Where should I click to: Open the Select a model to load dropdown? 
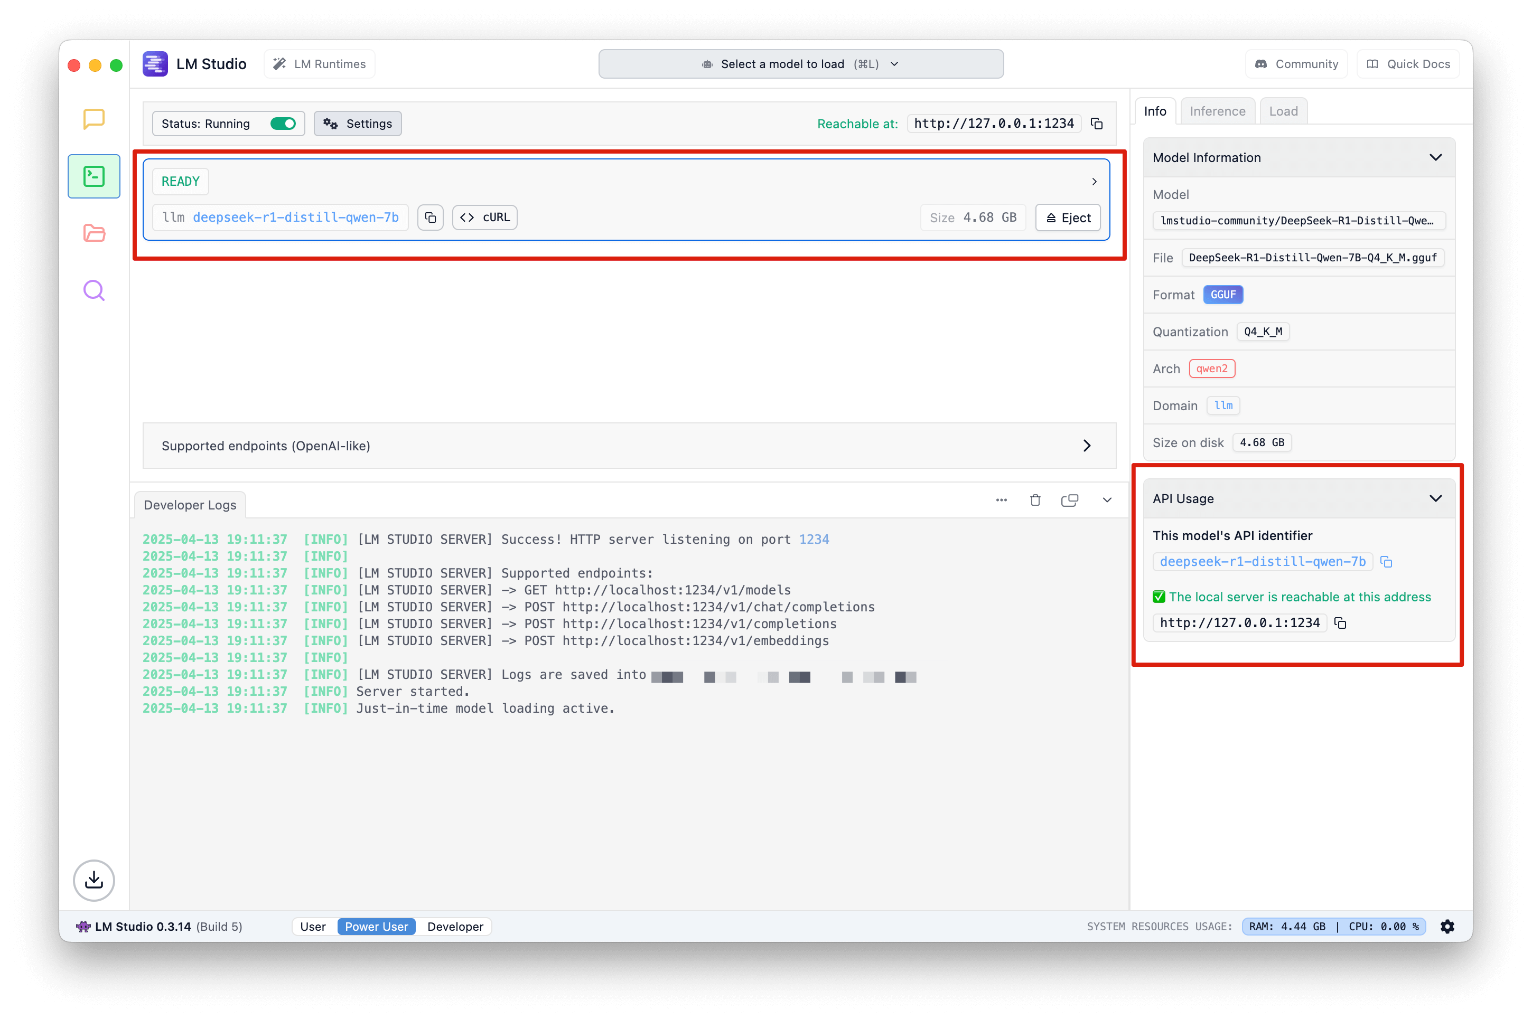point(800,64)
